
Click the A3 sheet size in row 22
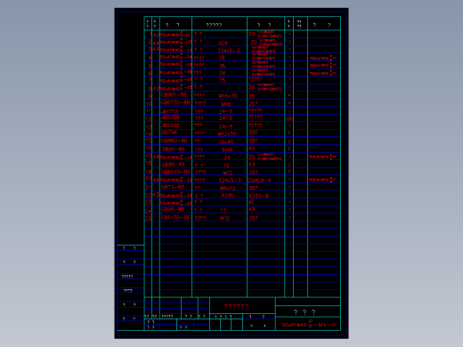point(156,195)
